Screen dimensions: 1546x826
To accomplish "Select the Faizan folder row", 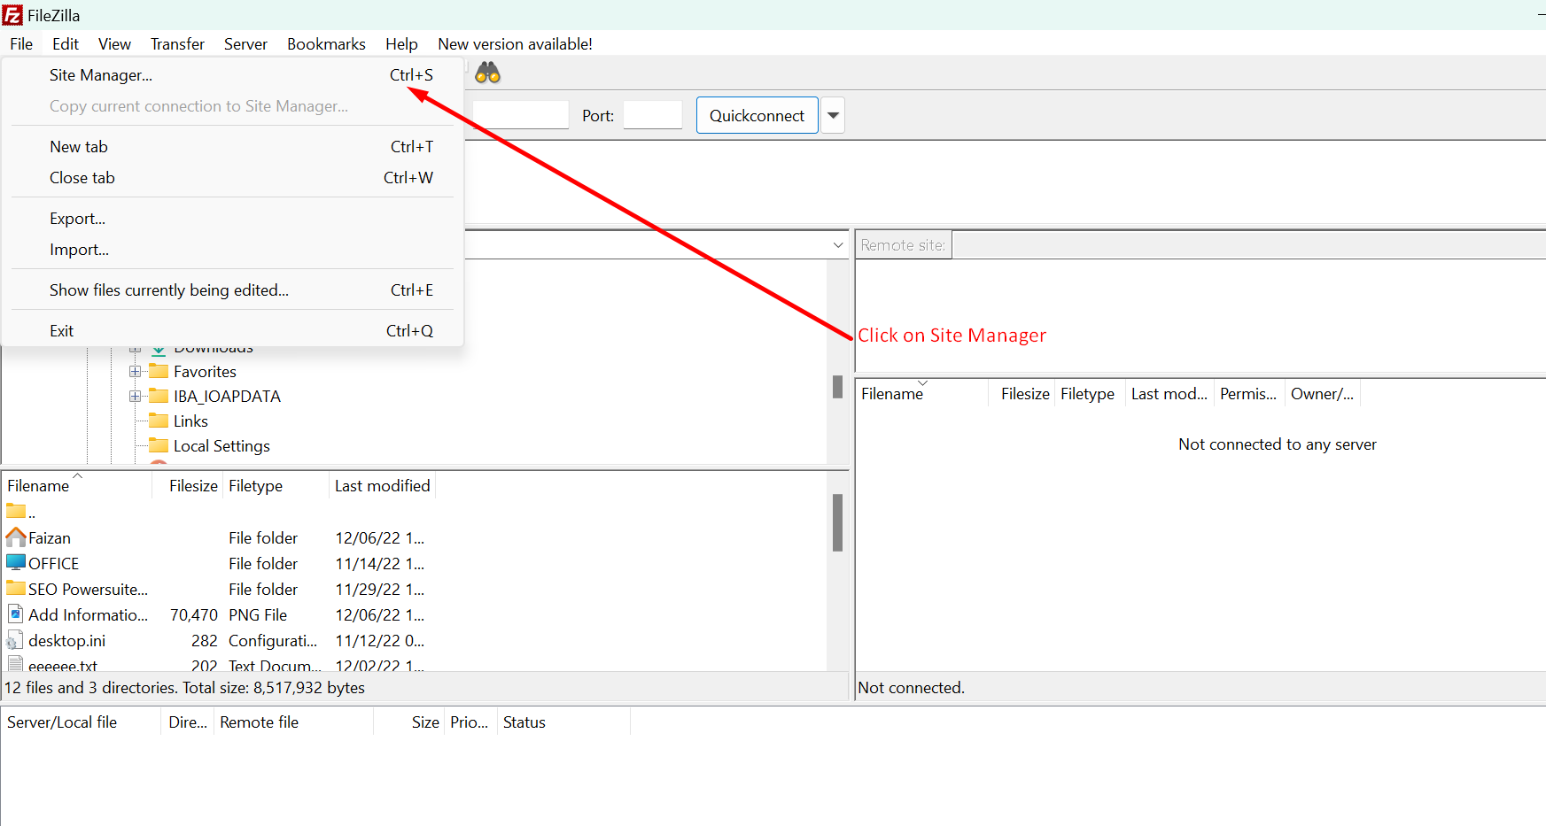I will pyautogui.click(x=217, y=537).
